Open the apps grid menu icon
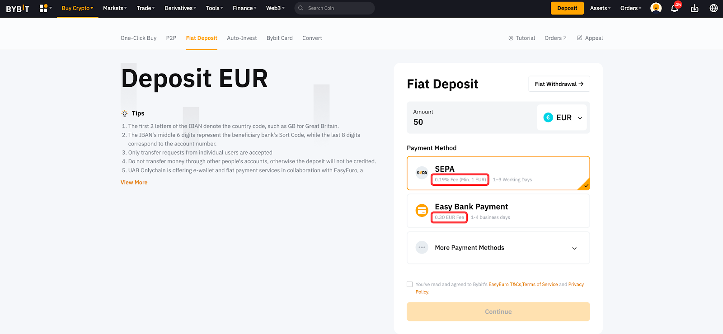This screenshot has height=334, width=723. [x=43, y=8]
